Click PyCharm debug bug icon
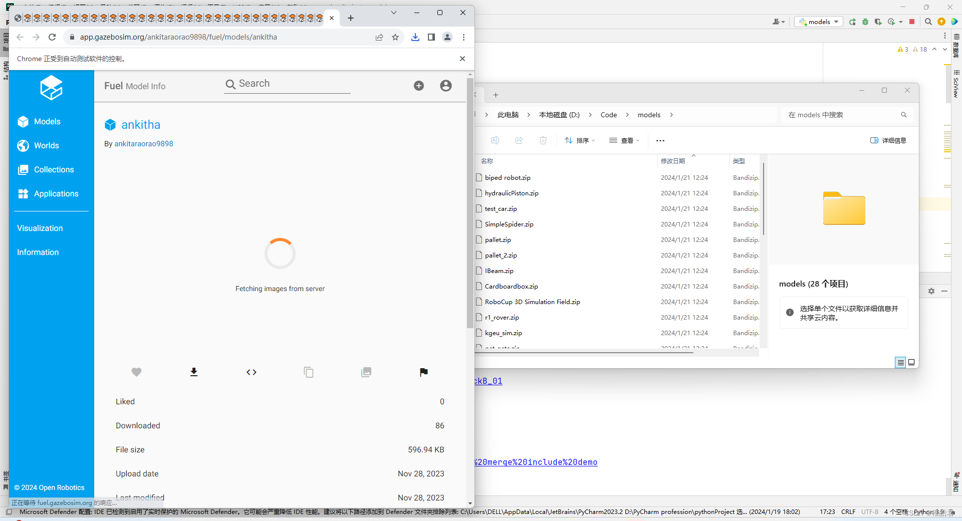Image resolution: width=962 pixels, height=521 pixels. click(x=865, y=22)
